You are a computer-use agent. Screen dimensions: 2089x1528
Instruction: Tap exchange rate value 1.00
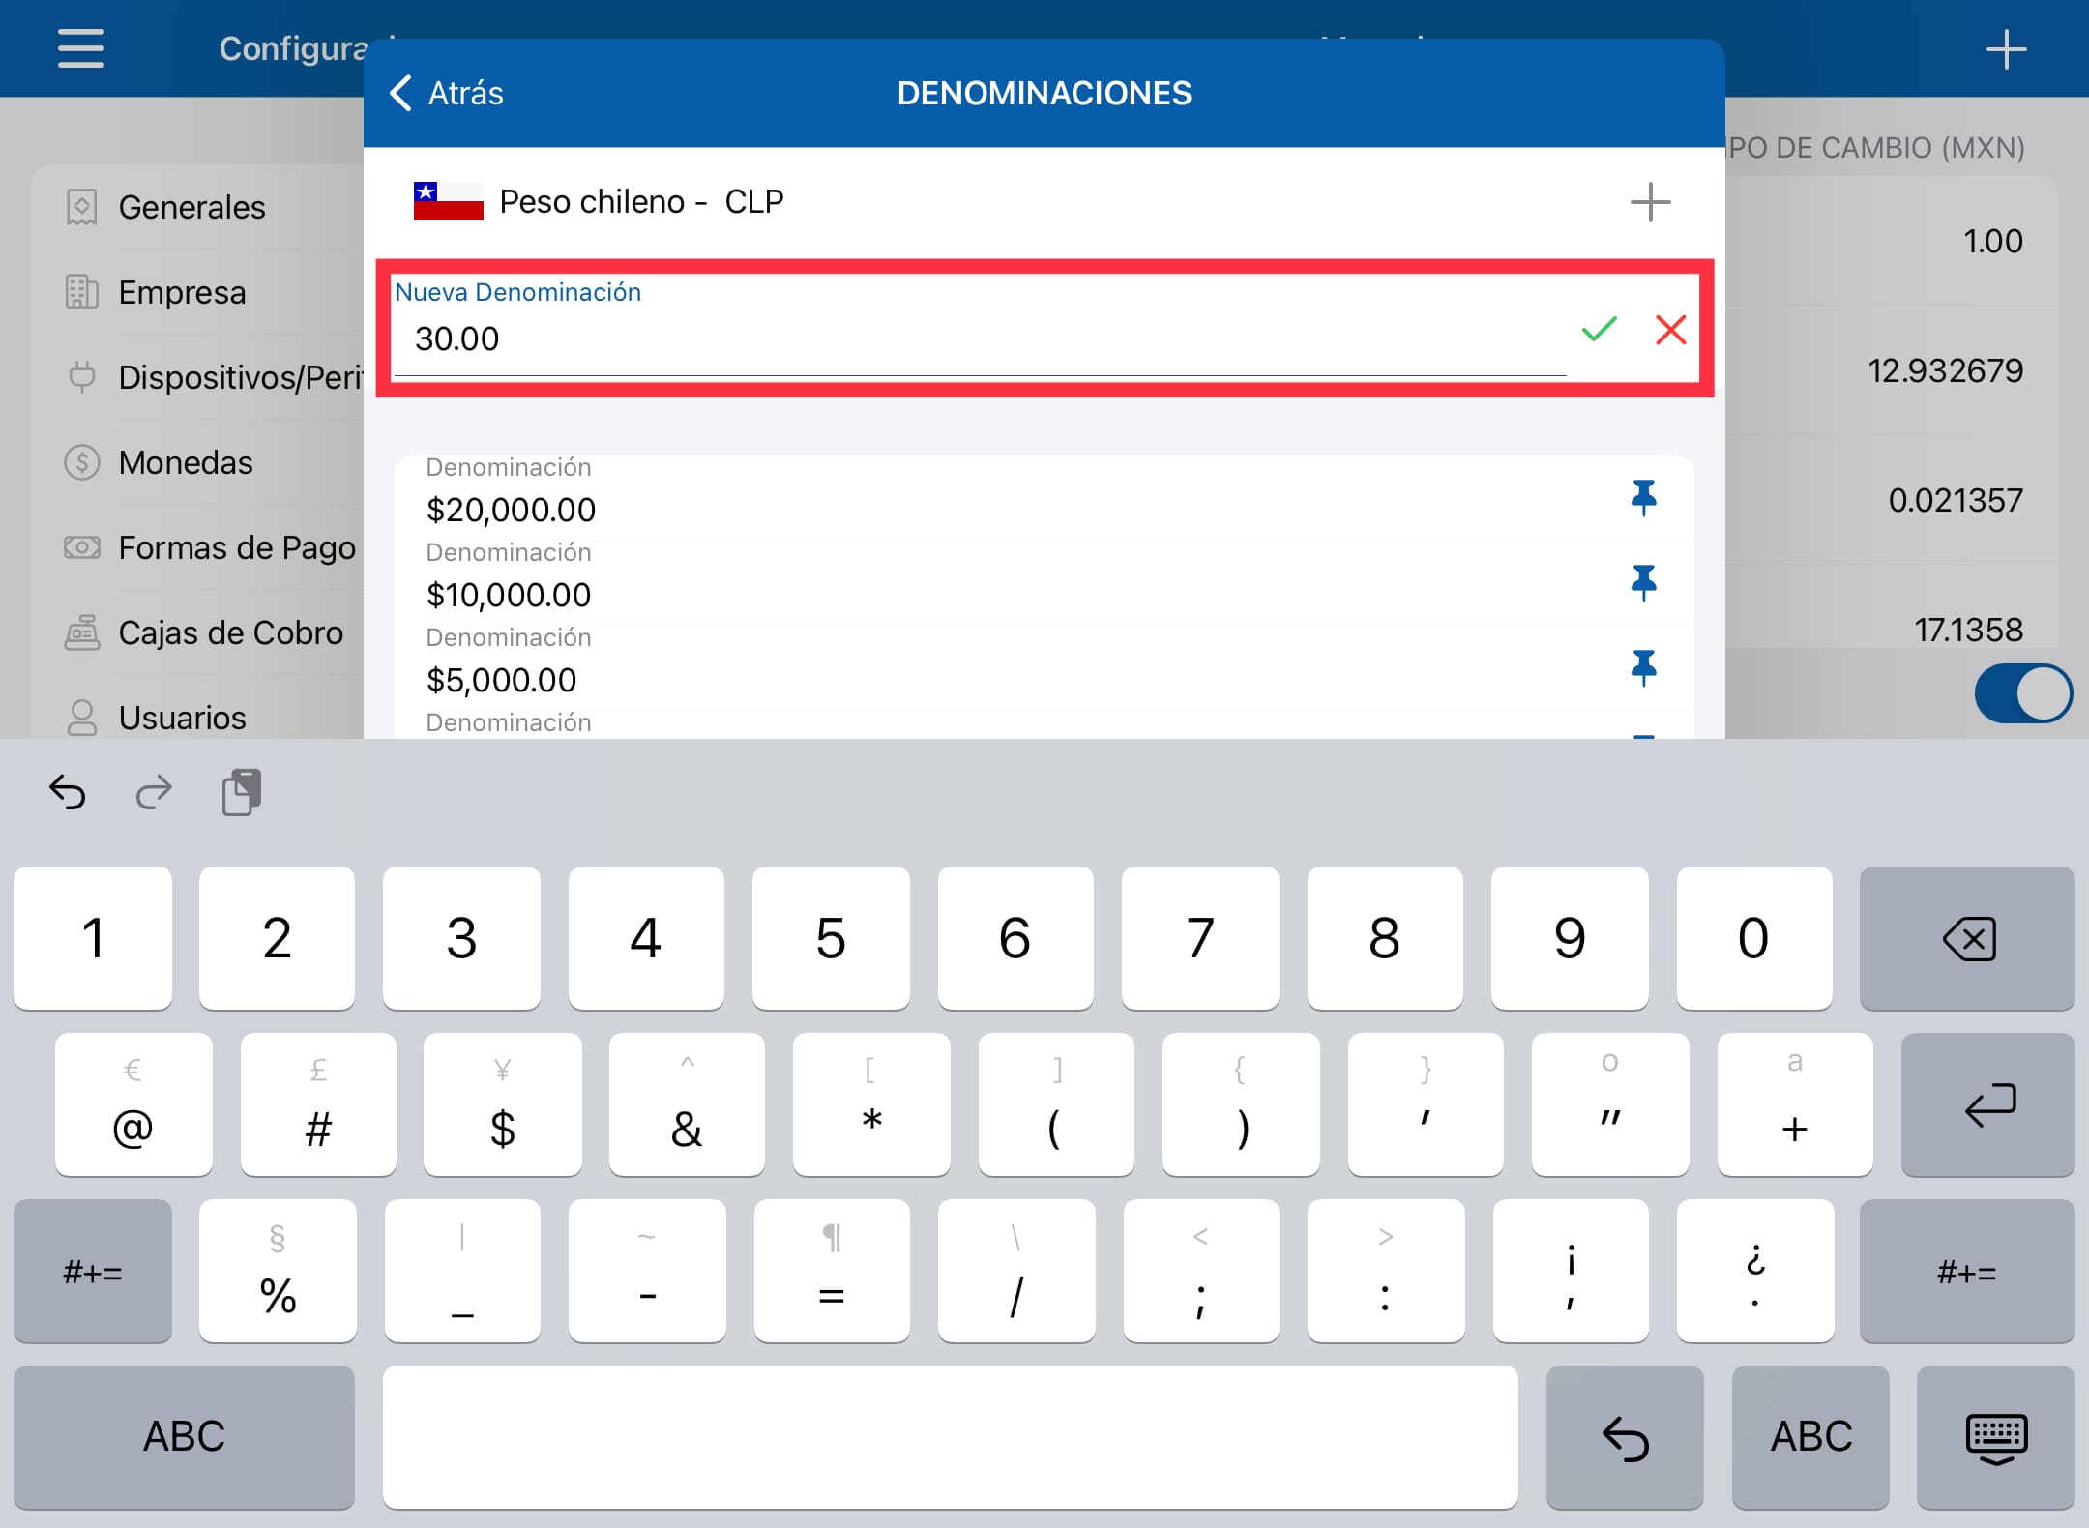click(x=1992, y=241)
